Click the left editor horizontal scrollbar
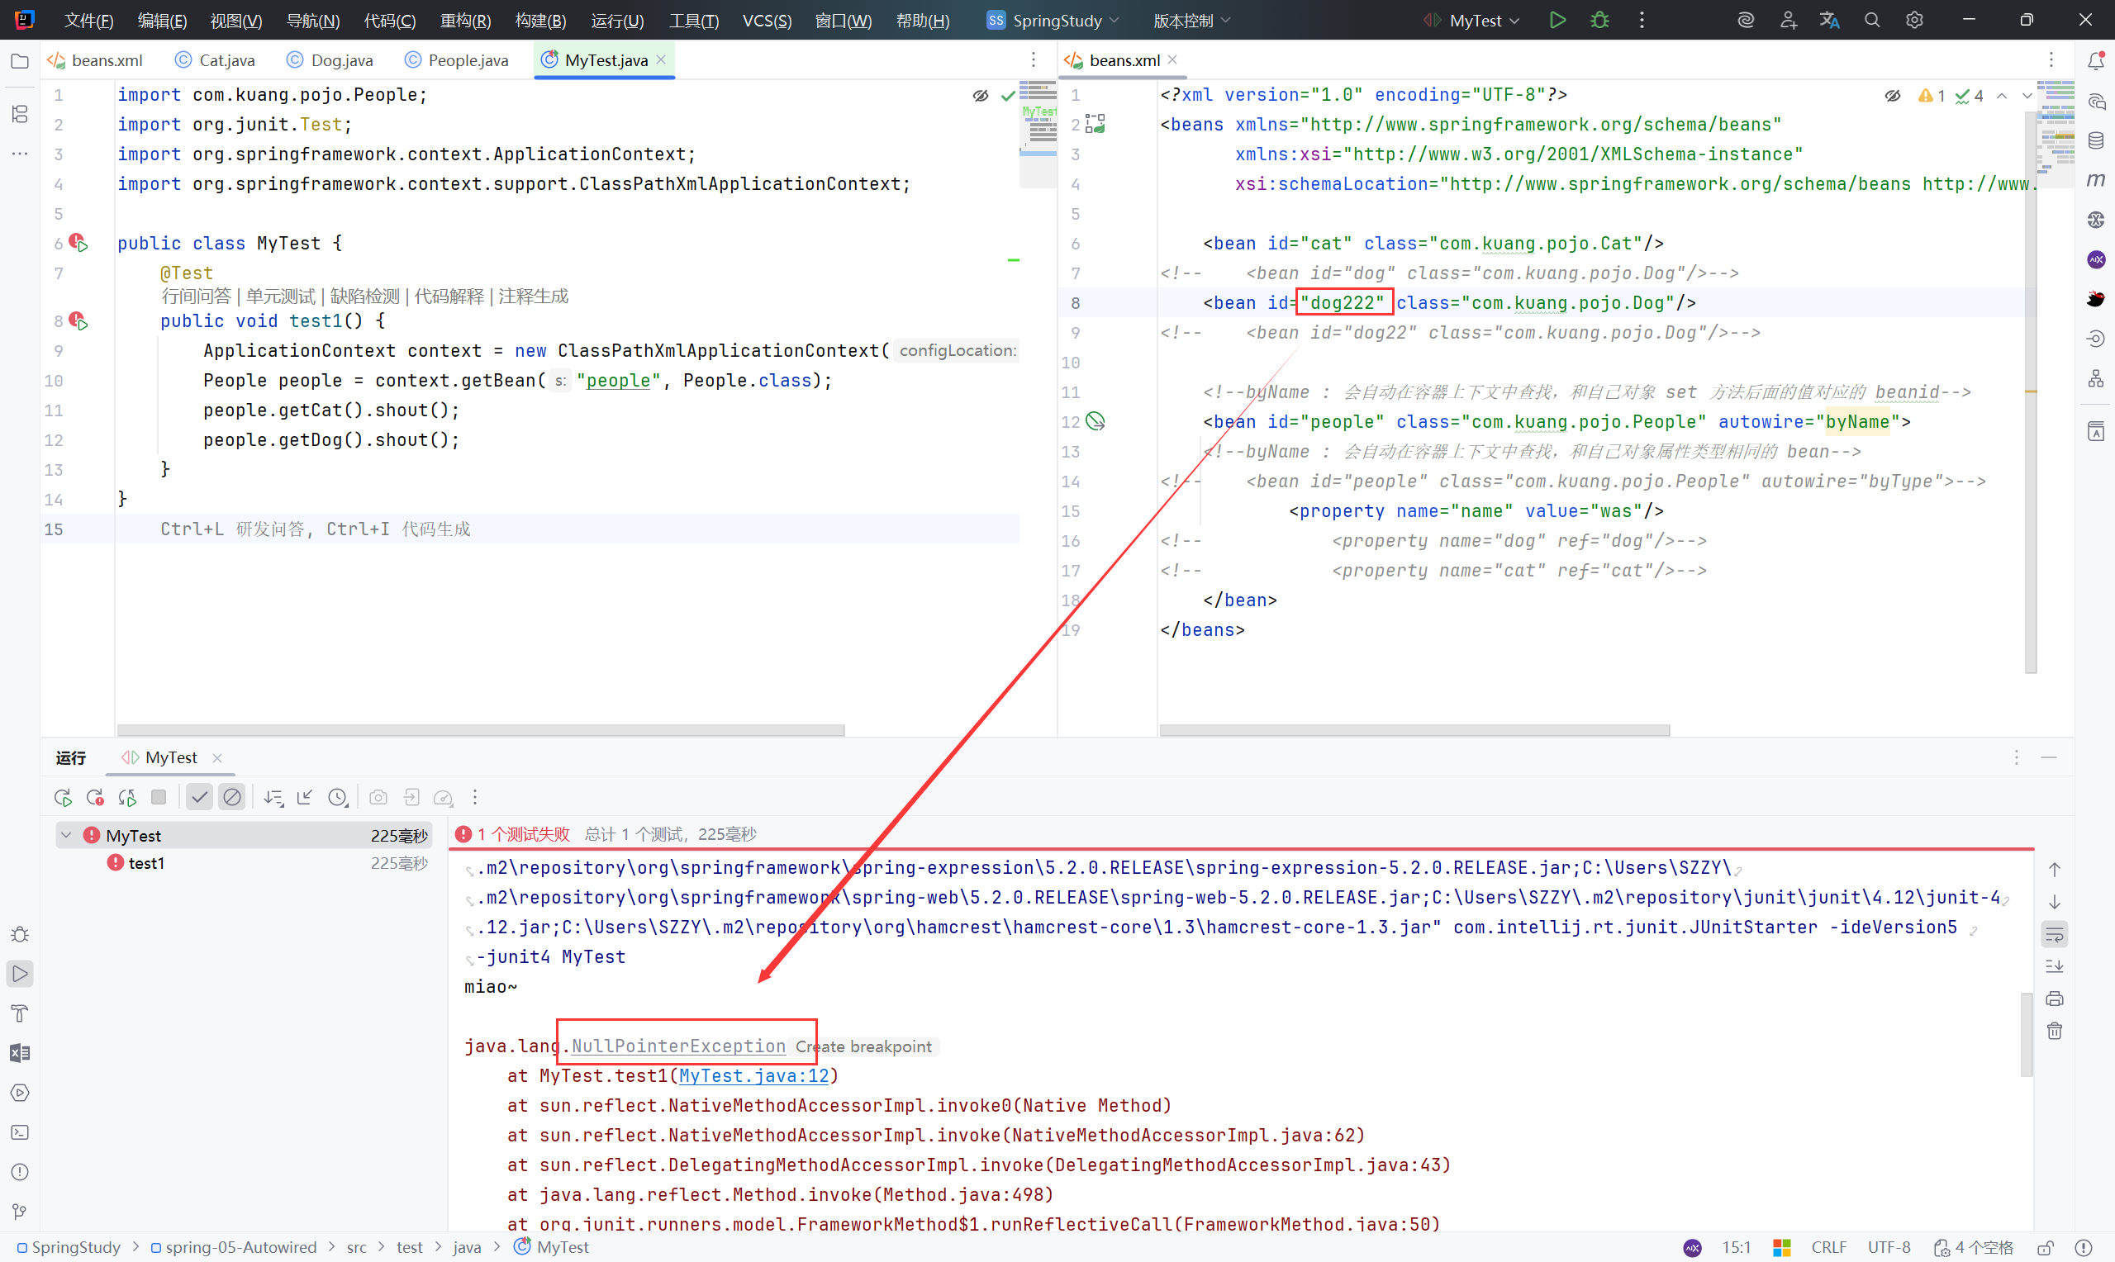 click(x=481, y=729)
